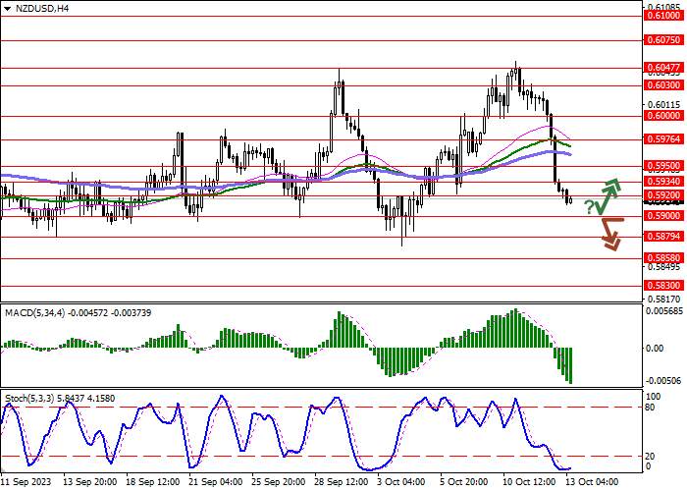The width and height of the screenshot is (687, 491).
Task: Click the 11 Sep 2023 time axis label
Action: [26, 482]
